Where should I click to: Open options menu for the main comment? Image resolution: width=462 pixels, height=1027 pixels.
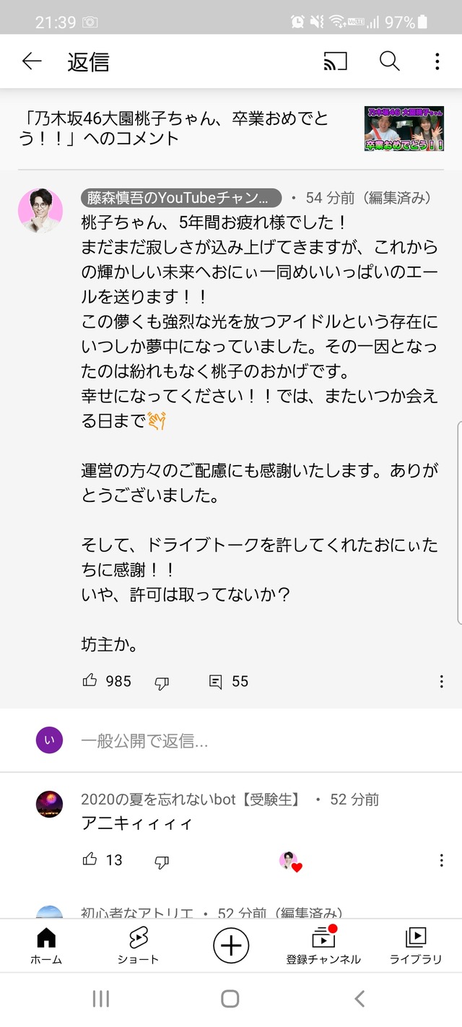click(441, 681)
